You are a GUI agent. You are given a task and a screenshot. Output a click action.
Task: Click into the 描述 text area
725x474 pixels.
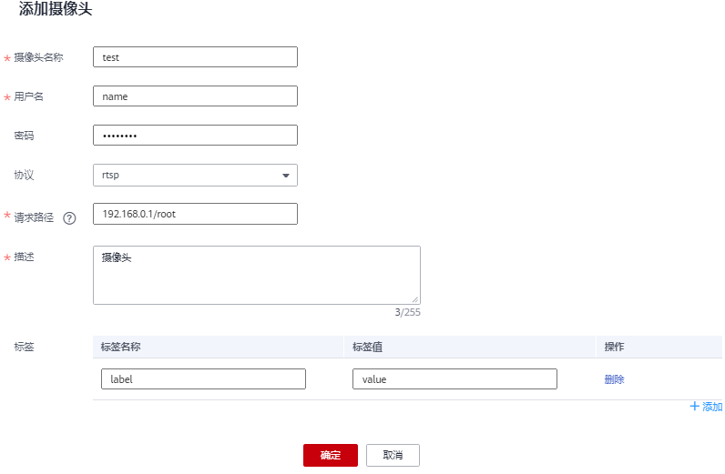(x=257, y=275)
